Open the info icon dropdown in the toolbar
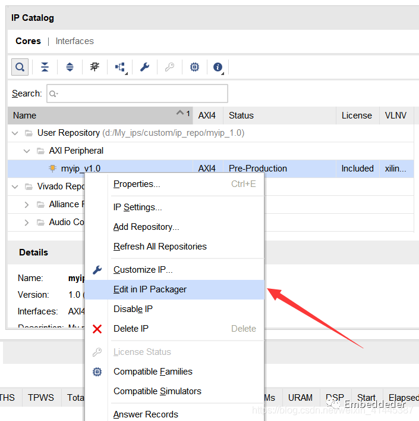The width and height of the screenshot is (419, 421). coord(218,67)
